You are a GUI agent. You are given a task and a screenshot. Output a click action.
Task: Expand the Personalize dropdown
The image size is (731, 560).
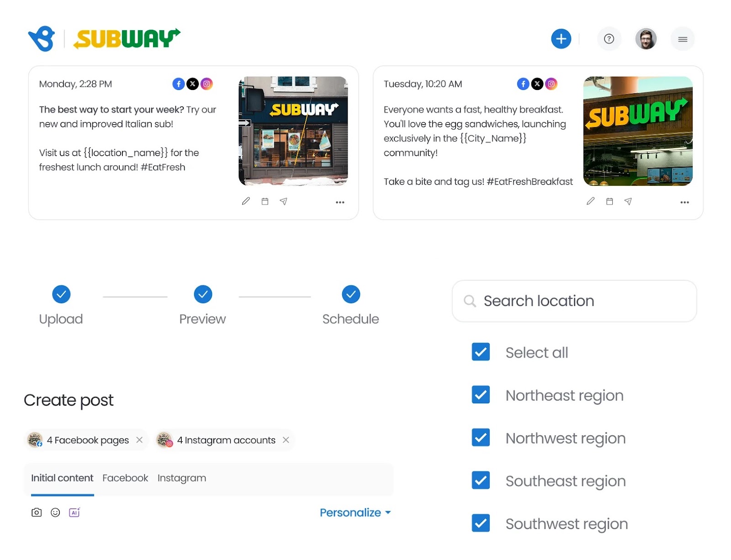point(355,512)
